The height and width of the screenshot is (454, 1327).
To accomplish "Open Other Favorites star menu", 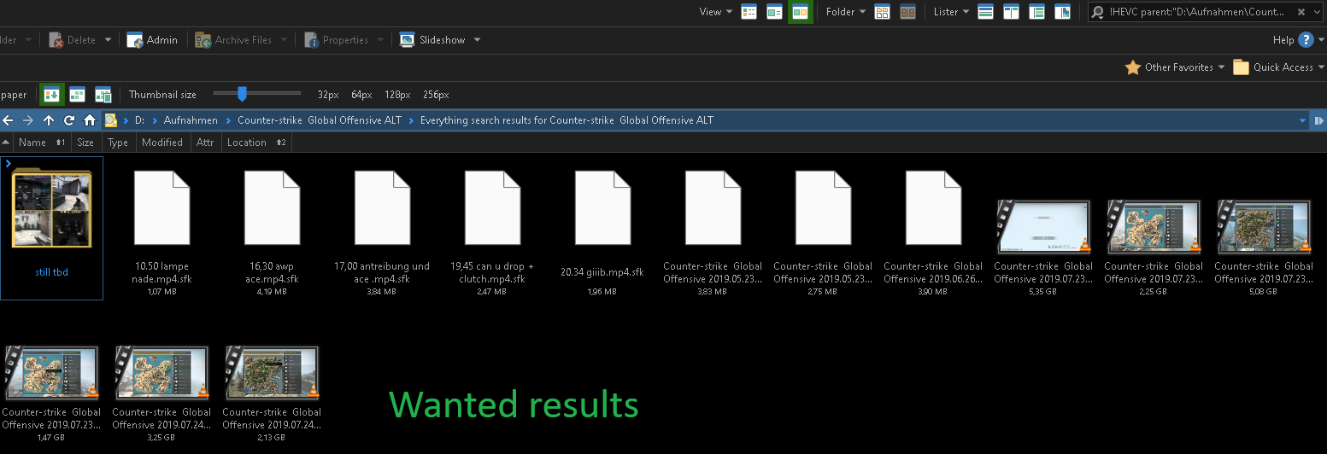I will (1175, 67).
